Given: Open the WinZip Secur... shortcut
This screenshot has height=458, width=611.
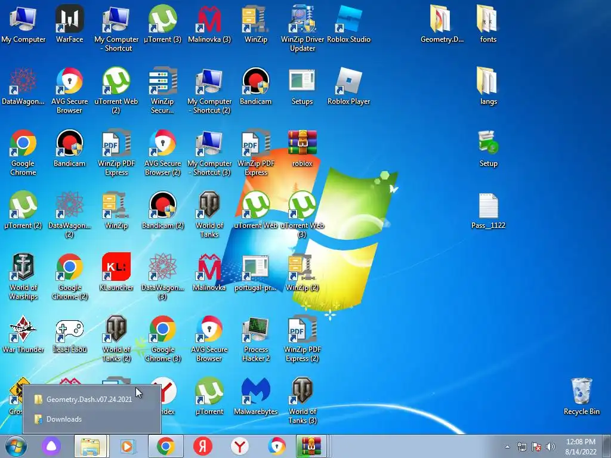Looking at the screenshot, I should click(x=162, y=91).
